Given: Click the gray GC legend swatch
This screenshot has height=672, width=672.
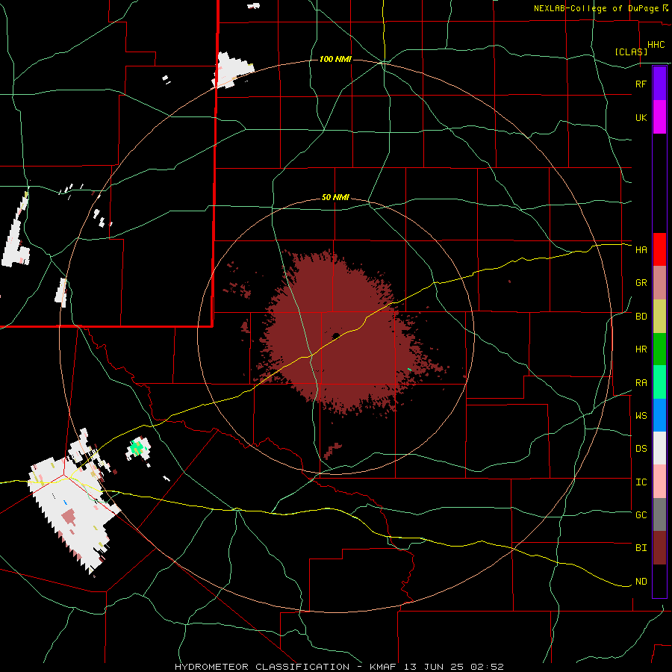Looking at the screenshot, I should point(659,514).
